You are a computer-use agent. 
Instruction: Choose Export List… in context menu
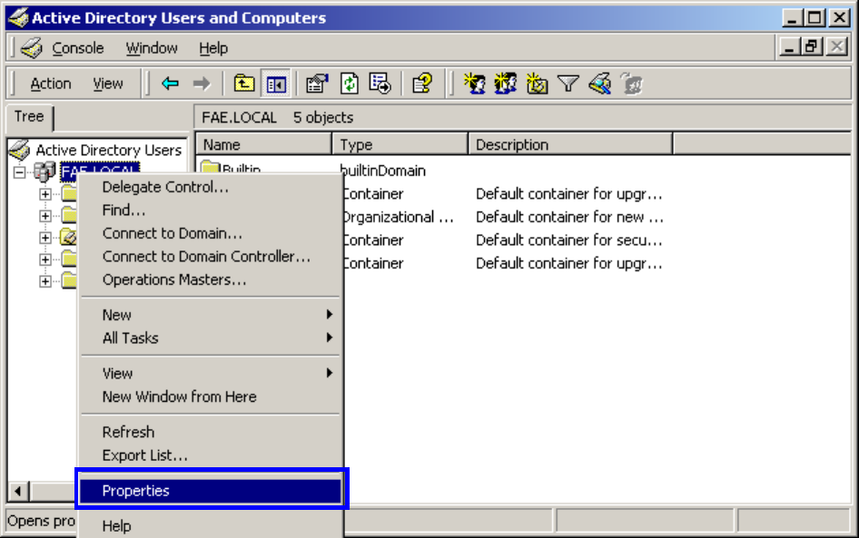click(211, 455)
